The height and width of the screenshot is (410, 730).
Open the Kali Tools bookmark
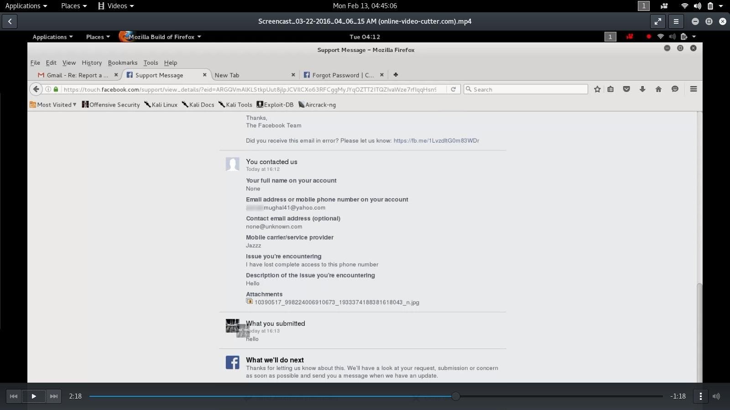point(235,105)
